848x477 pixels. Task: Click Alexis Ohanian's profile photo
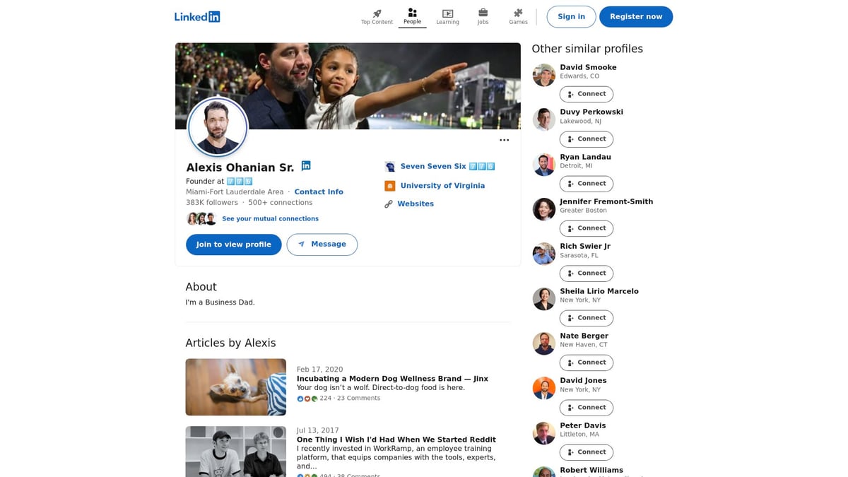218,126
